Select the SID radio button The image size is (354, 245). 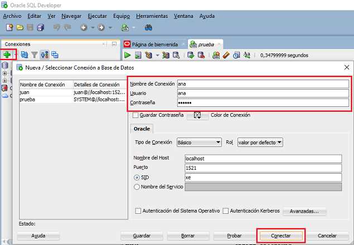pos(137,178)
